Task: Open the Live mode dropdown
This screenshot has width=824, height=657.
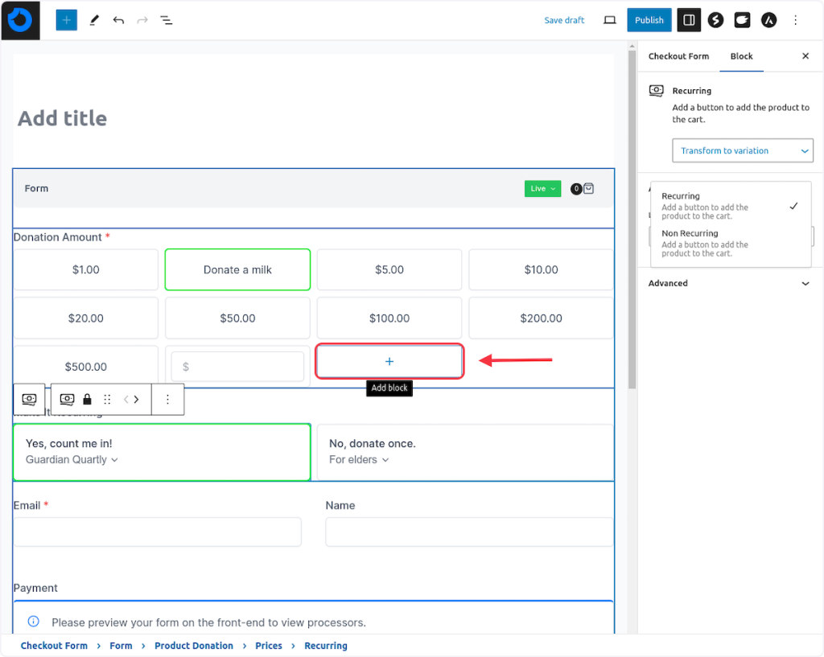Action: coord(542,189)
